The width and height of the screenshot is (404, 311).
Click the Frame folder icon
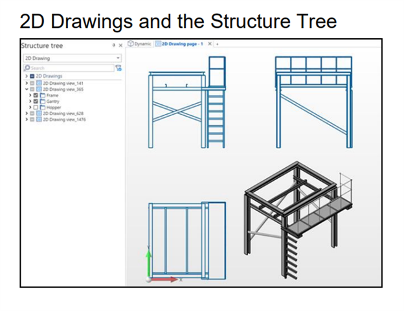(42, 95)
